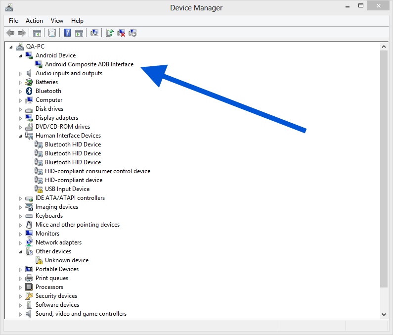This screenshot has height=335, width=393.
Task: Click the last toolbar icon with a down arrow
Action: 132,33
